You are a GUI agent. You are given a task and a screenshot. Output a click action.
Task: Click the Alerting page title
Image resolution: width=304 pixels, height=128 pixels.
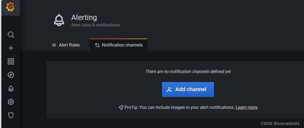pos(84,18)
